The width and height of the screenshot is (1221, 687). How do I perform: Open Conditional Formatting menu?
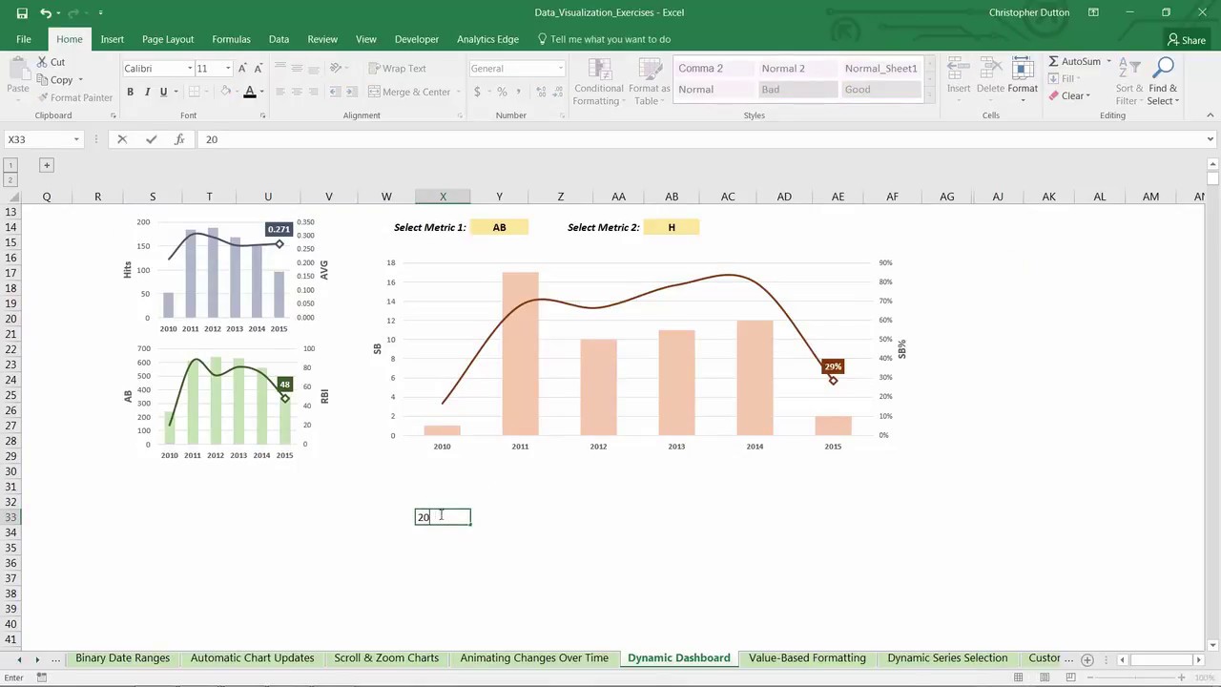click(x=599, y=82)
